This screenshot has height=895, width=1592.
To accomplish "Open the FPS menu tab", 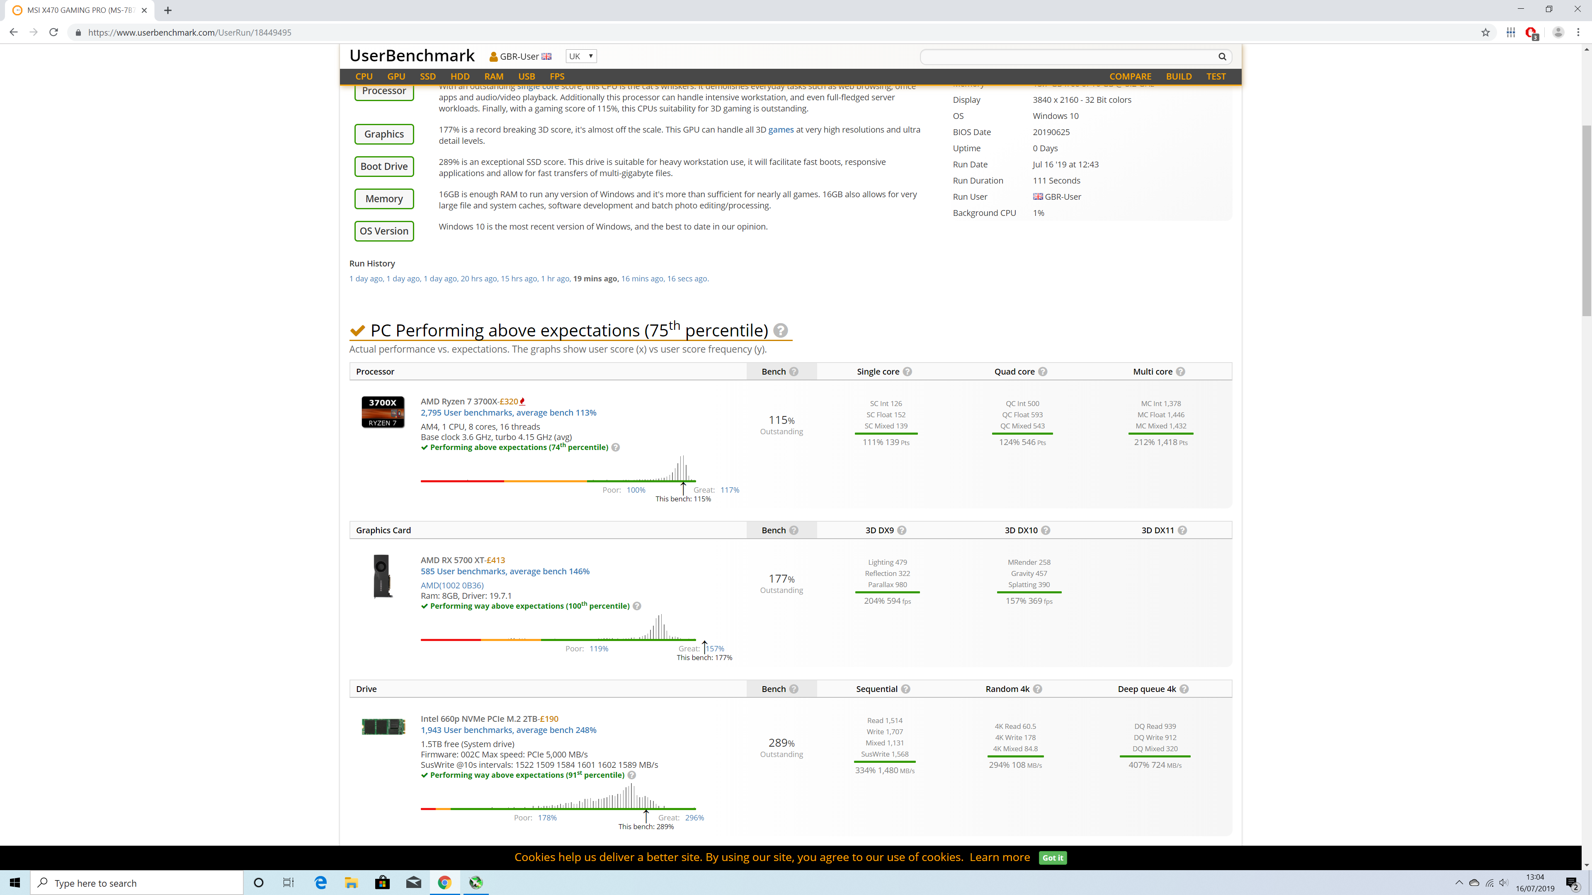I will 557,77.
